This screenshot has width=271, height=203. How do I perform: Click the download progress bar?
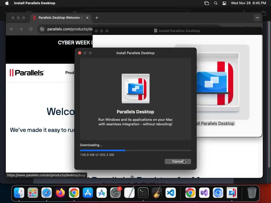(135, 150)
